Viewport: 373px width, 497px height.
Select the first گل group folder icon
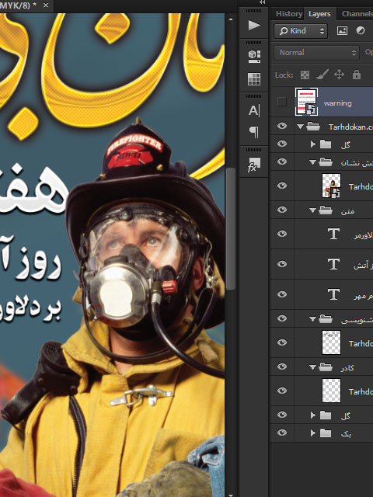pos(326,144)
